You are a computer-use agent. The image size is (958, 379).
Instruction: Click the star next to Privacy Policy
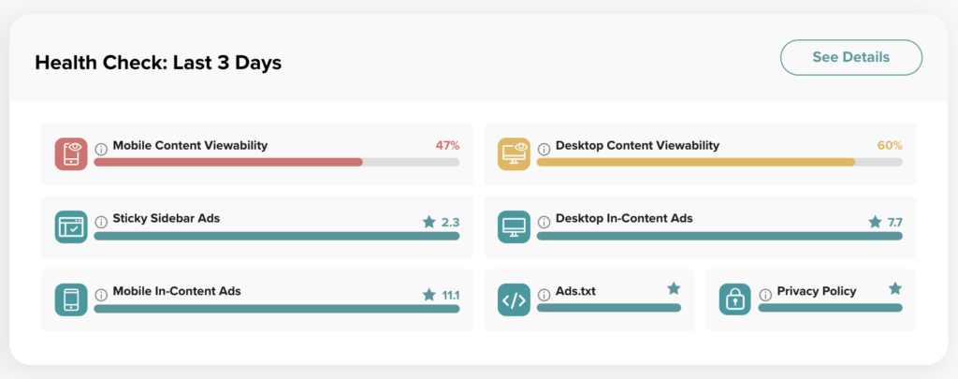894,288
